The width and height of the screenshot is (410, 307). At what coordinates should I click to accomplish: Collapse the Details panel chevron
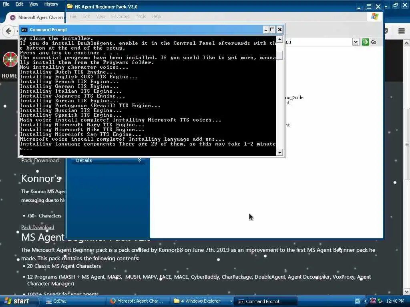[139, 160]
